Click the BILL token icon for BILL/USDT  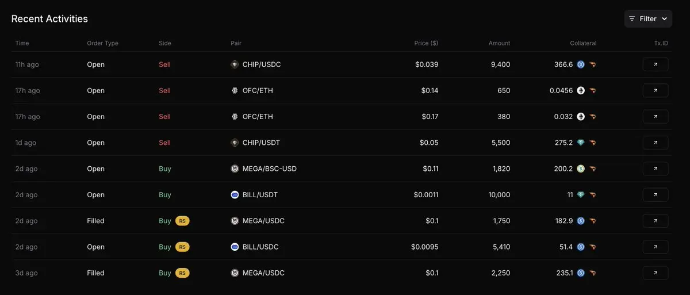235,195
